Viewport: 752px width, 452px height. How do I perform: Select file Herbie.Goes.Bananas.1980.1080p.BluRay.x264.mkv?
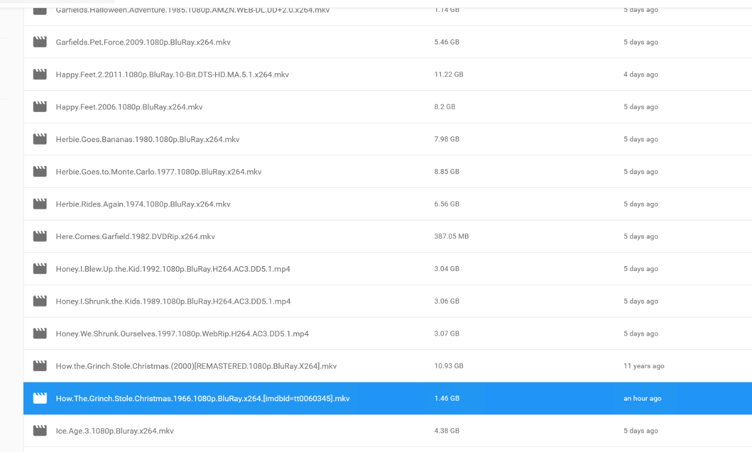[x=148, y=139]
